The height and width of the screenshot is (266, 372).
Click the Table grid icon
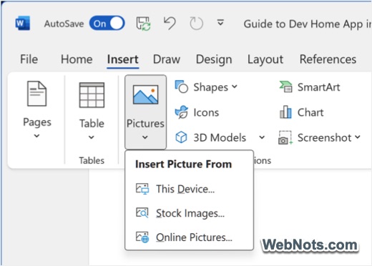(x=92, y=95)
